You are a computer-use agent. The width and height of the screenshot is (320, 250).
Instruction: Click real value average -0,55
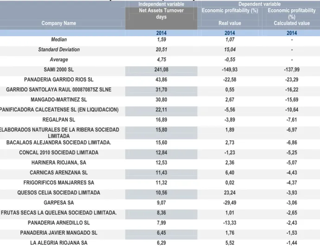(x=230, y=59)
